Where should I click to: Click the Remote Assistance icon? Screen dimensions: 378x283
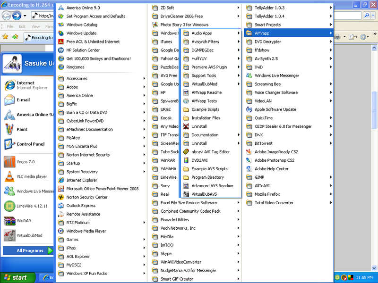coord(61,214)
